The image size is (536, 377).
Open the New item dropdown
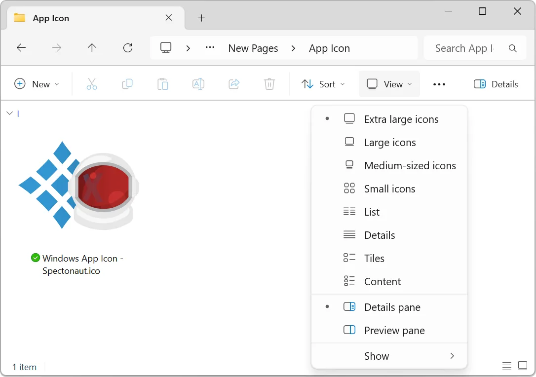pyautogui.click(x=37, y=84)
